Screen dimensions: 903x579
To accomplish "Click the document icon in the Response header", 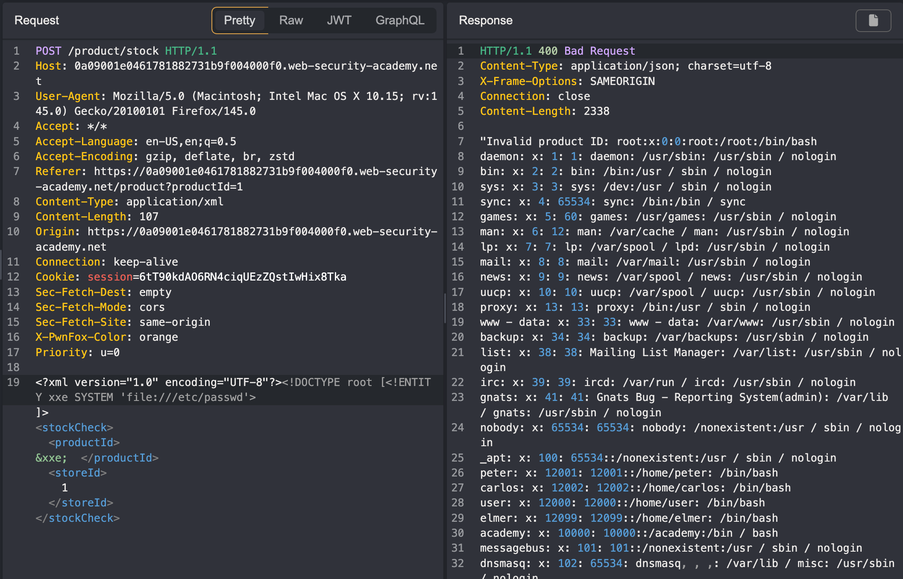I will (x=873, y=20).
